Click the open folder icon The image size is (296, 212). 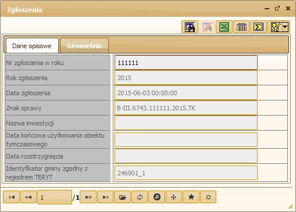pyautogui.click(x=123, y=197)
